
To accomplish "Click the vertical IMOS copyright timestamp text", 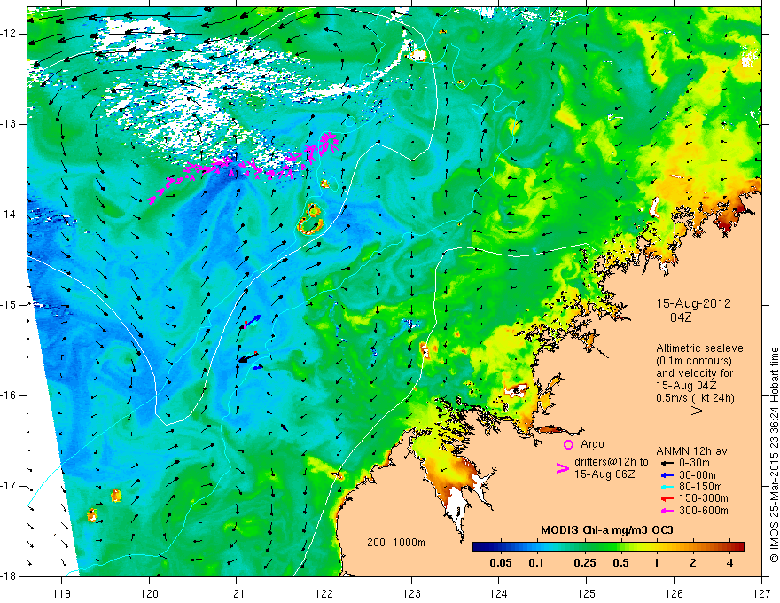I will point(774,456).
